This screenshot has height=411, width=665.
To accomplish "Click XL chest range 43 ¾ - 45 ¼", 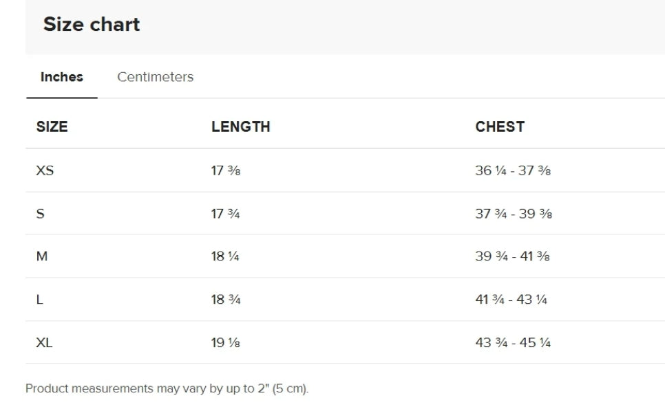I will (x=513, y=342).
